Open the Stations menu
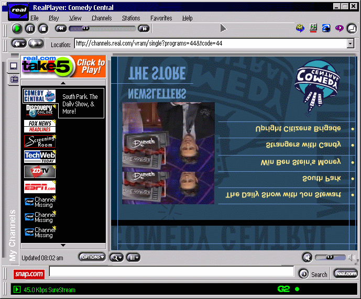This screenshot has width=361, height=299. [x=131, y=18]
